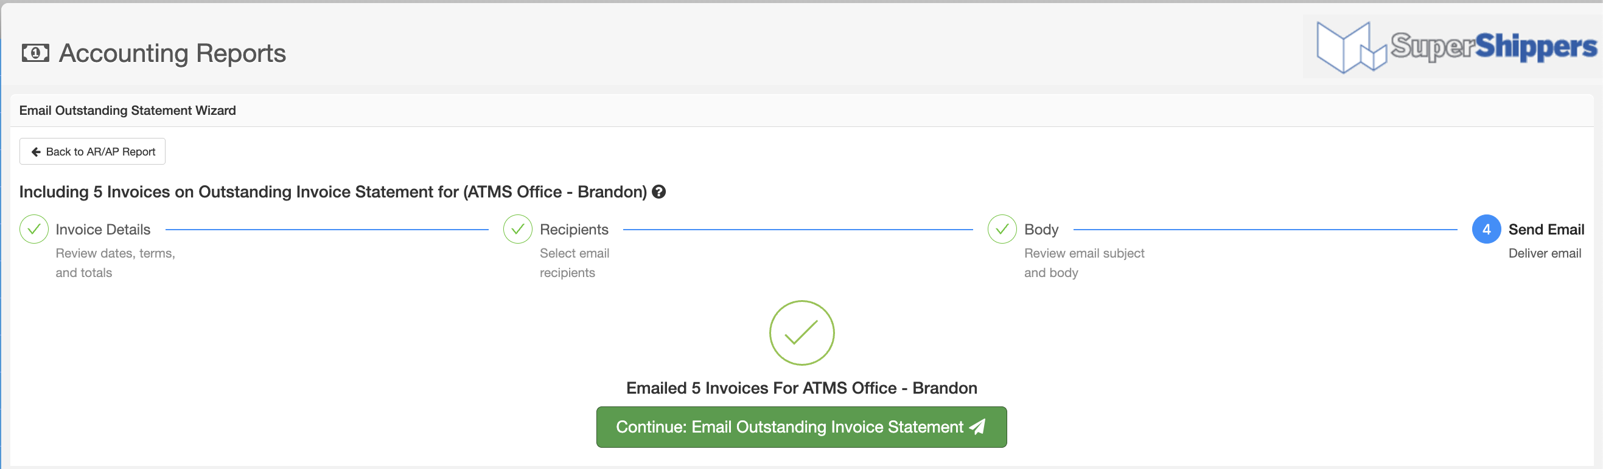Click the large green success checkmark
Image resolution: width=1603 pixels, height=469 pixels.
point(801,333)
